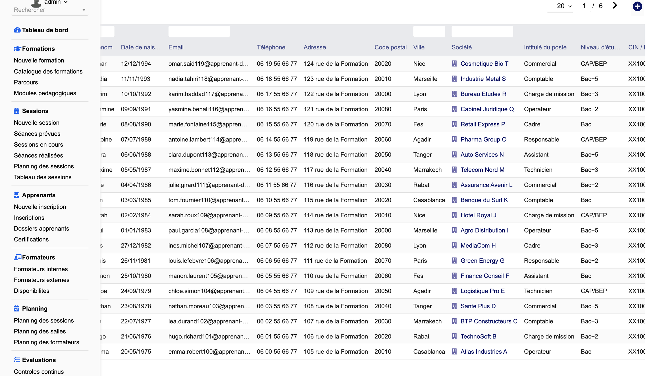This screenshot has width=649, height=376.
Task: Open the TechnoSoft B company link
Action: coord(478,337)
